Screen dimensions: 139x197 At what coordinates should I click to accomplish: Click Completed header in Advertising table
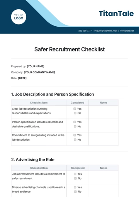pos(78,168)
